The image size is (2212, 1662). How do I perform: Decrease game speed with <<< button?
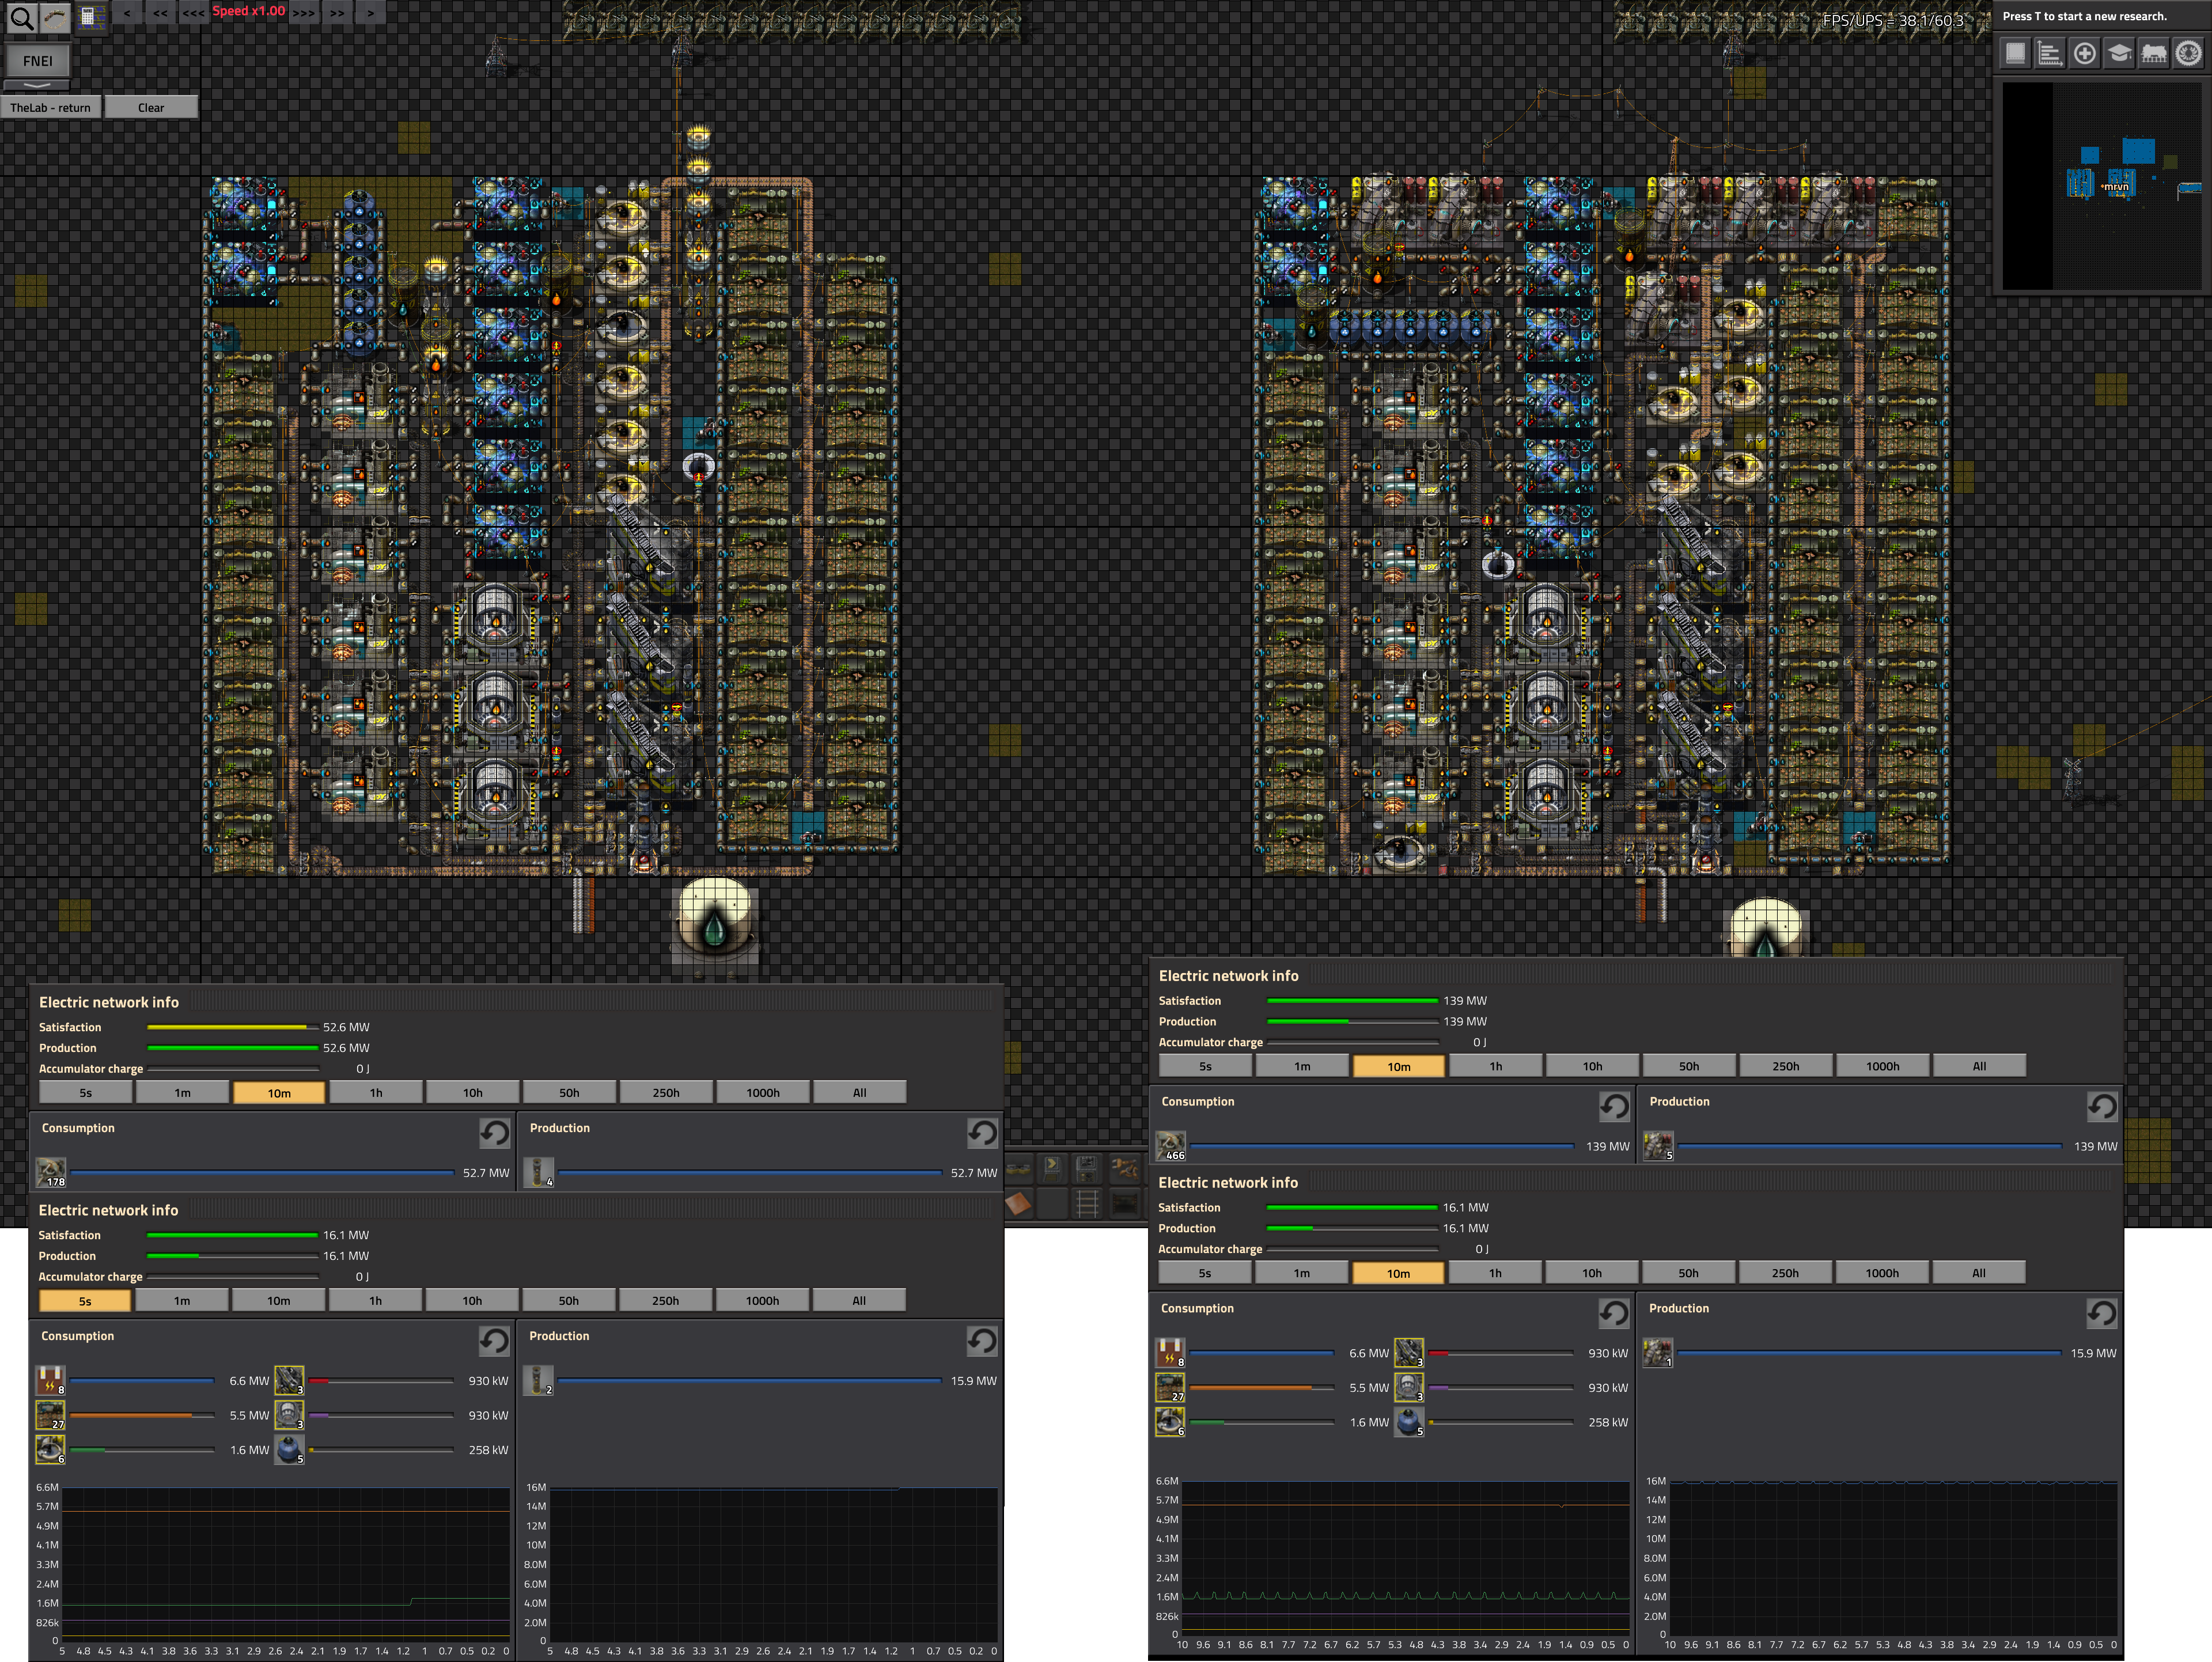point(194,12)
